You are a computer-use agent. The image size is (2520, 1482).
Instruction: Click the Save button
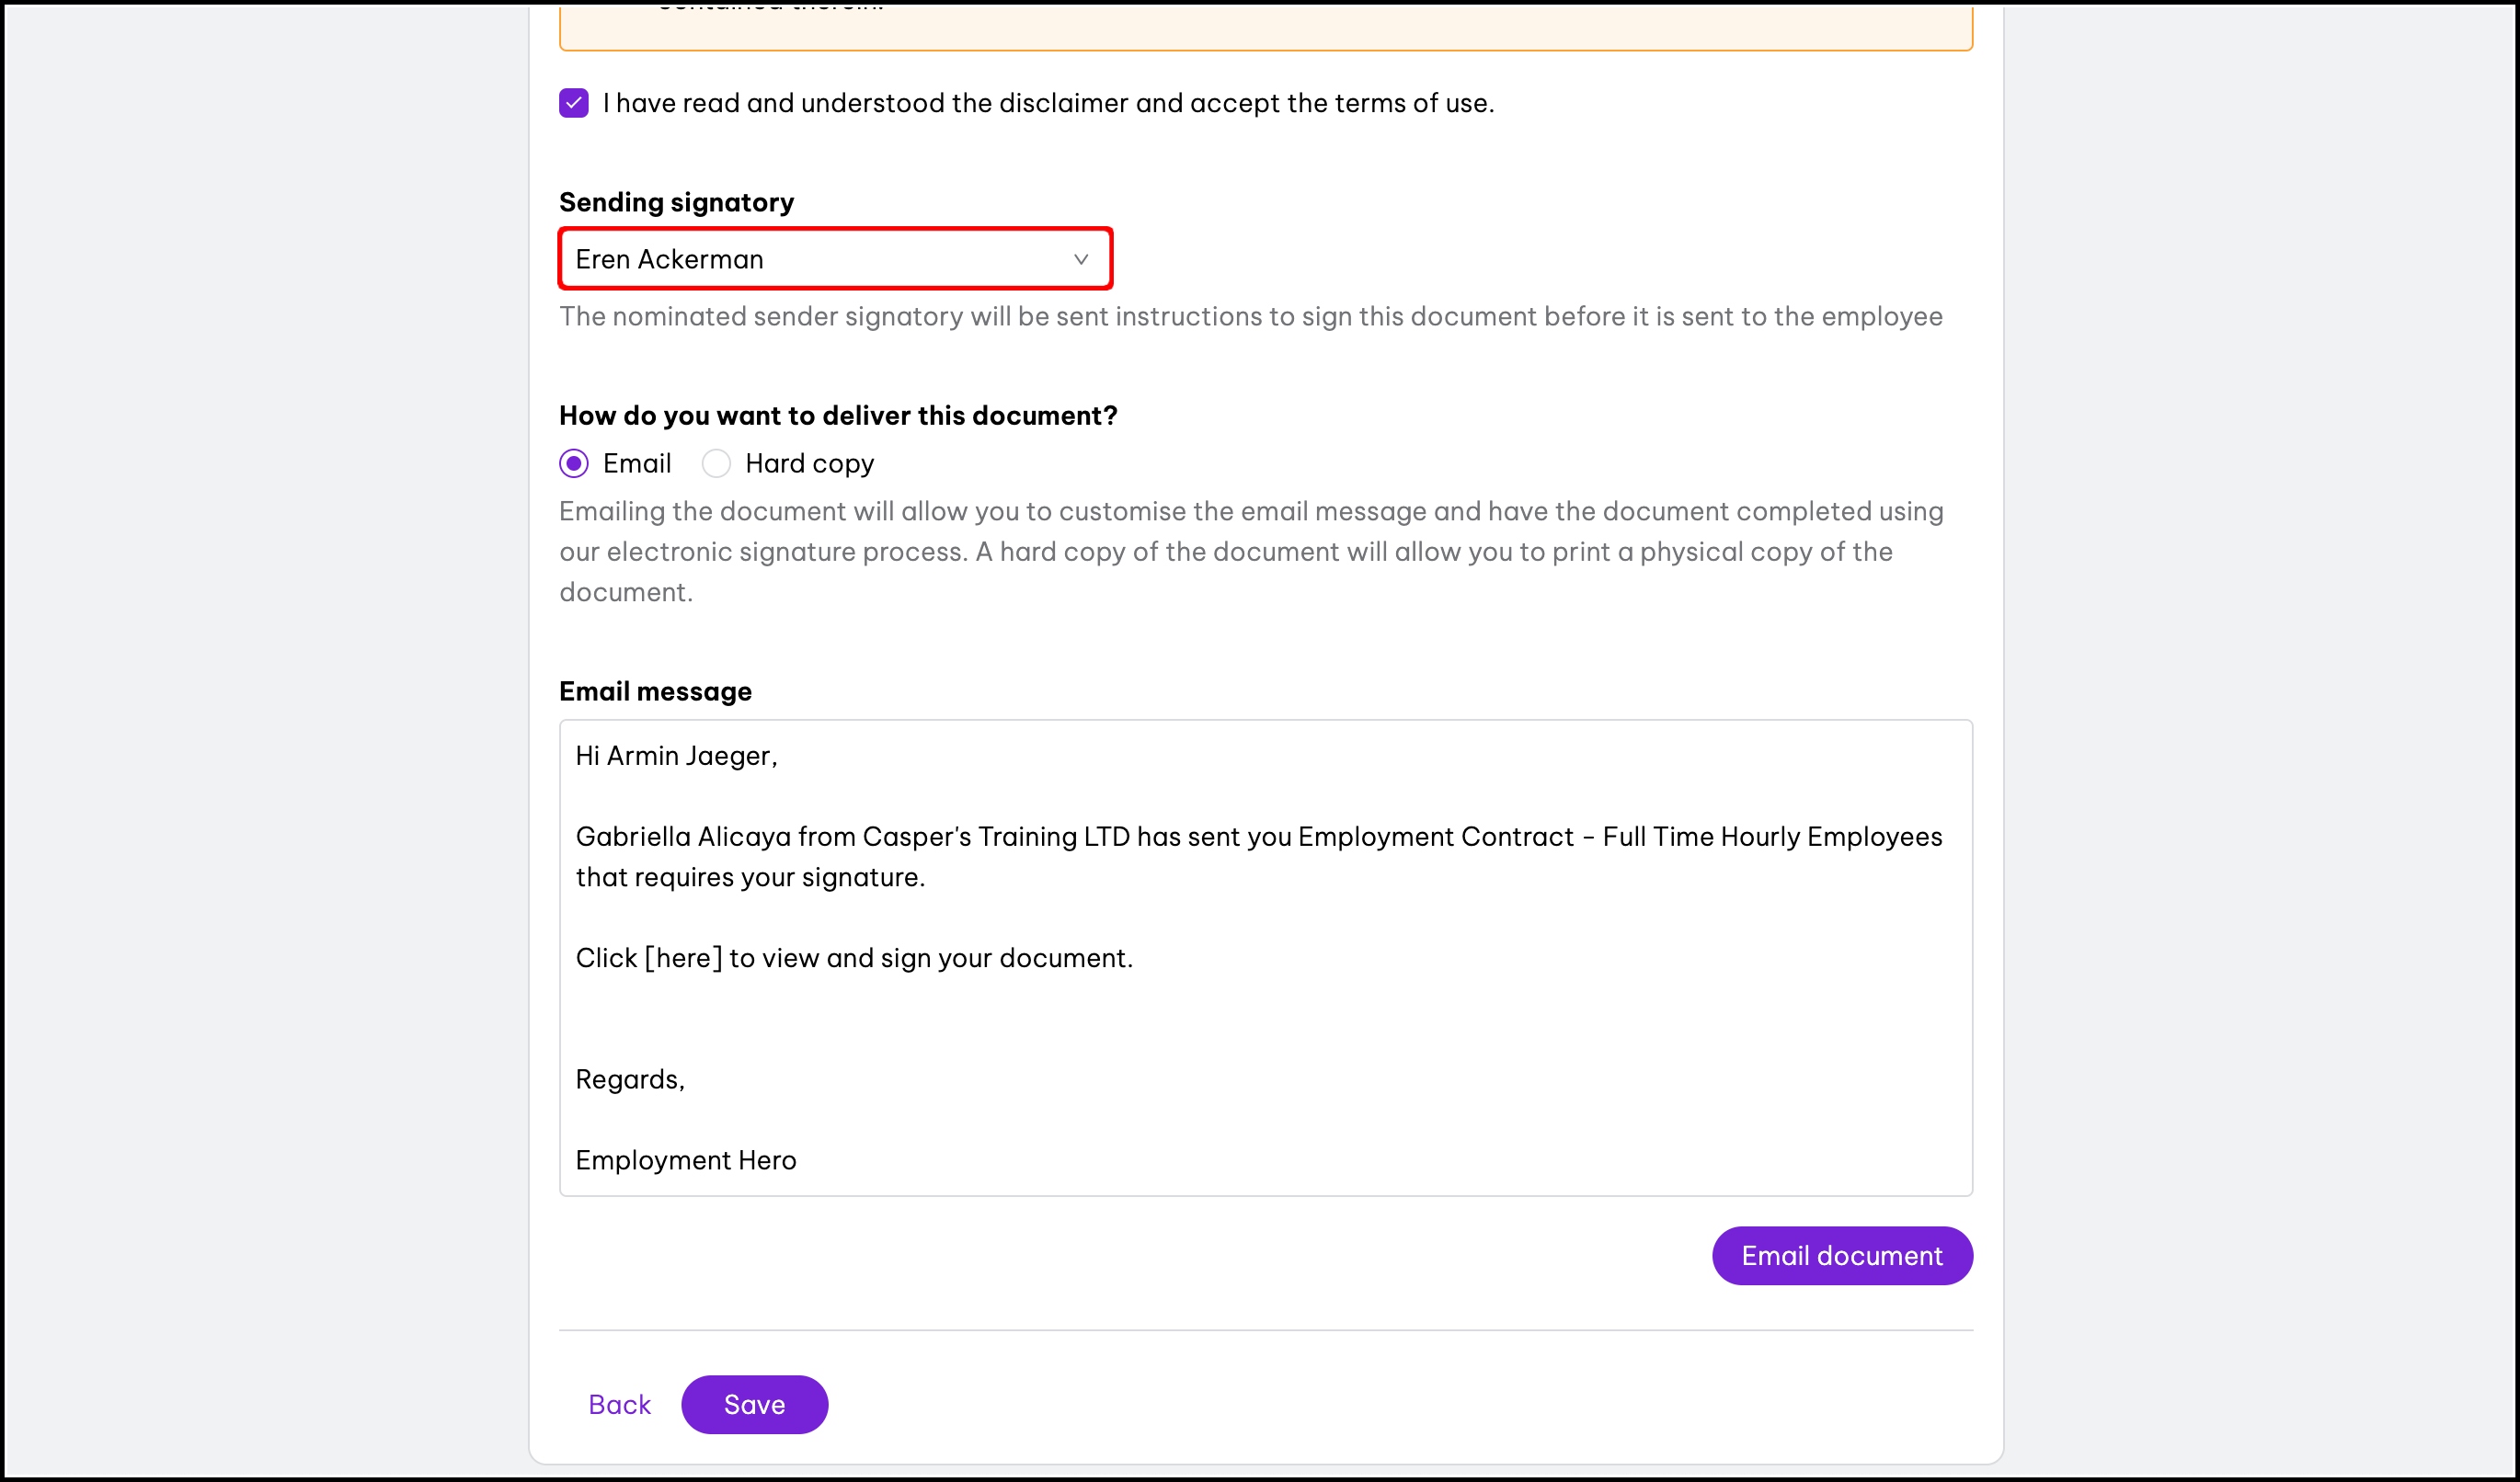tap(754, 1404)
